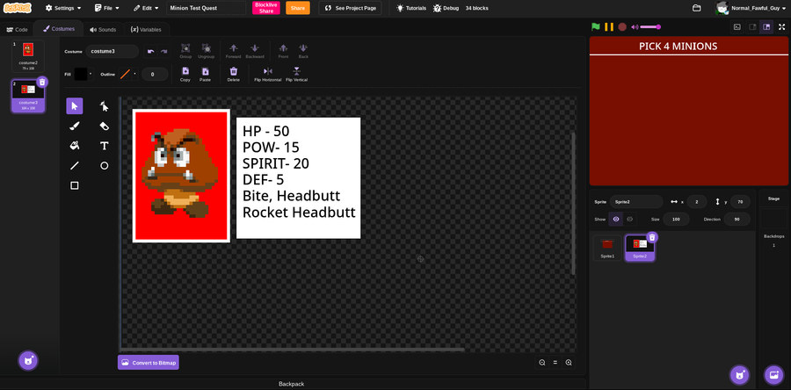
Task: Move selection Forward one layer
Action: pyautogui.click(x=233, y=51)
